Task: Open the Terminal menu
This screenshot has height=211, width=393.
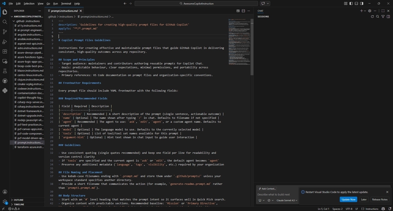Action: click(x=66, y=3)
